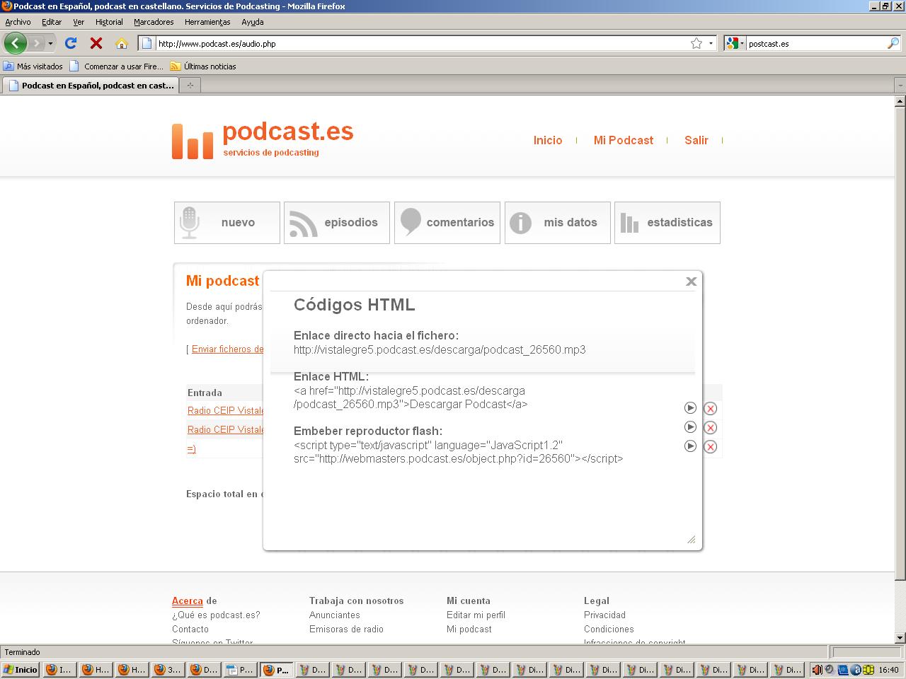
Task: Open a new tab with the plus button
Action: pyautogui.click(x=190, y=86)
